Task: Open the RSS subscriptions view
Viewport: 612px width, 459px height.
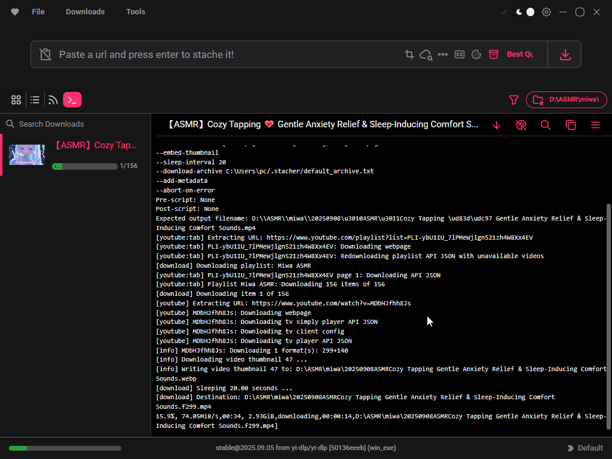Action: coord(53,100)
